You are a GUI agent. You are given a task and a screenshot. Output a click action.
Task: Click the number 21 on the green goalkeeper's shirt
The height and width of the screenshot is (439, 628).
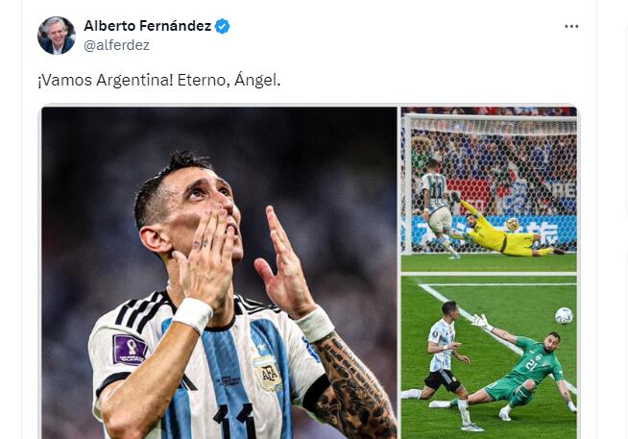531,365
